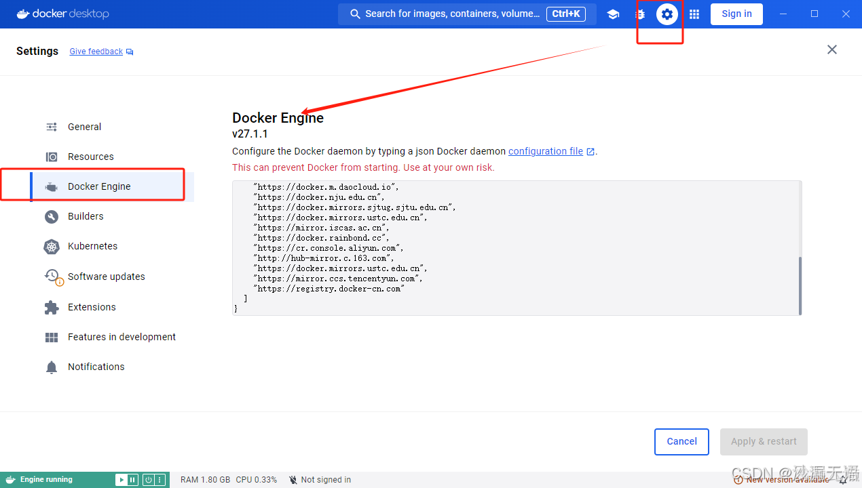
Task: Click the General sliders icon
Action: pyautogui.click(x=52, y=127)
